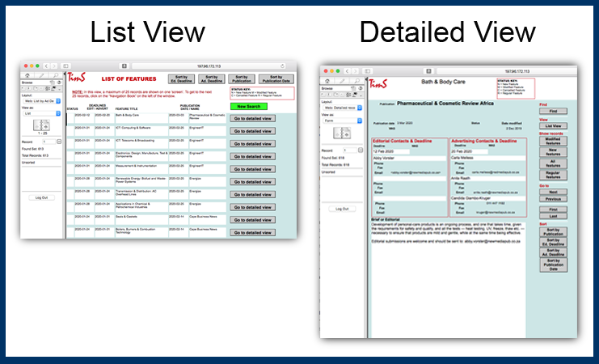The height and width of the screenshot is (364, 599).
Task: Open the Layout dropdown in List View sidebar
Action: tap(42, 99)
